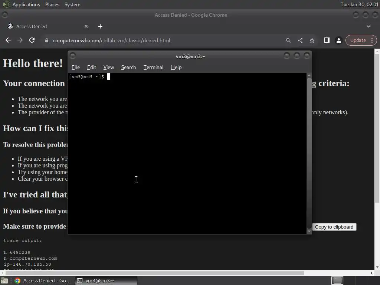Click the Chrome page vertical scrollbar

[377, 128]
